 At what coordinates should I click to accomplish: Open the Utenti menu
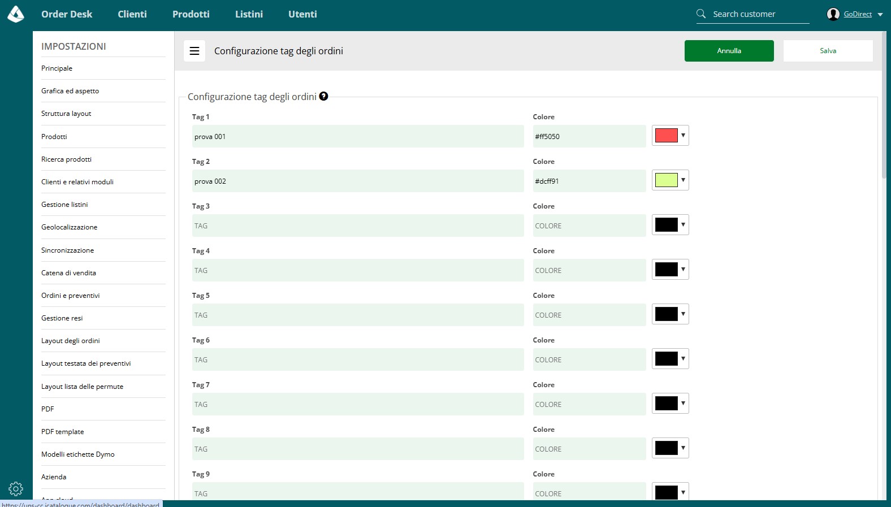302,14
